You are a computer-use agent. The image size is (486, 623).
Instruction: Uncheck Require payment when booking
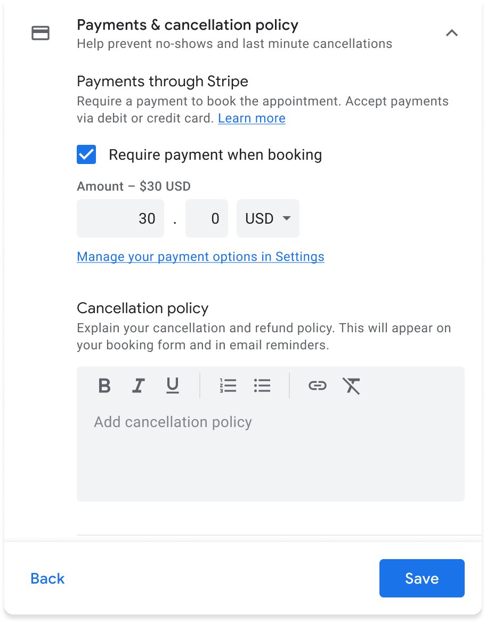tap(86, 155)
